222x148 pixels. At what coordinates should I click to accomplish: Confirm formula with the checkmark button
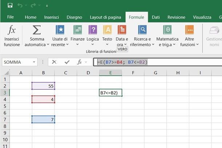click(67, 62)
